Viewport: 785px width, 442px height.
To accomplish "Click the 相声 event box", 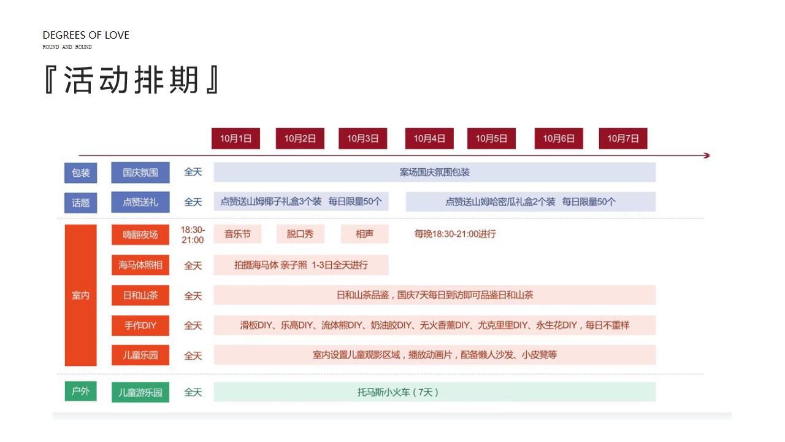I will [364, 234].
